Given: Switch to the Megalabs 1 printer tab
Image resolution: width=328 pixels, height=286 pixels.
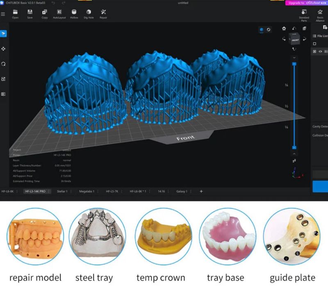Looking at the screenshot, I should click(x=87, y=191).
